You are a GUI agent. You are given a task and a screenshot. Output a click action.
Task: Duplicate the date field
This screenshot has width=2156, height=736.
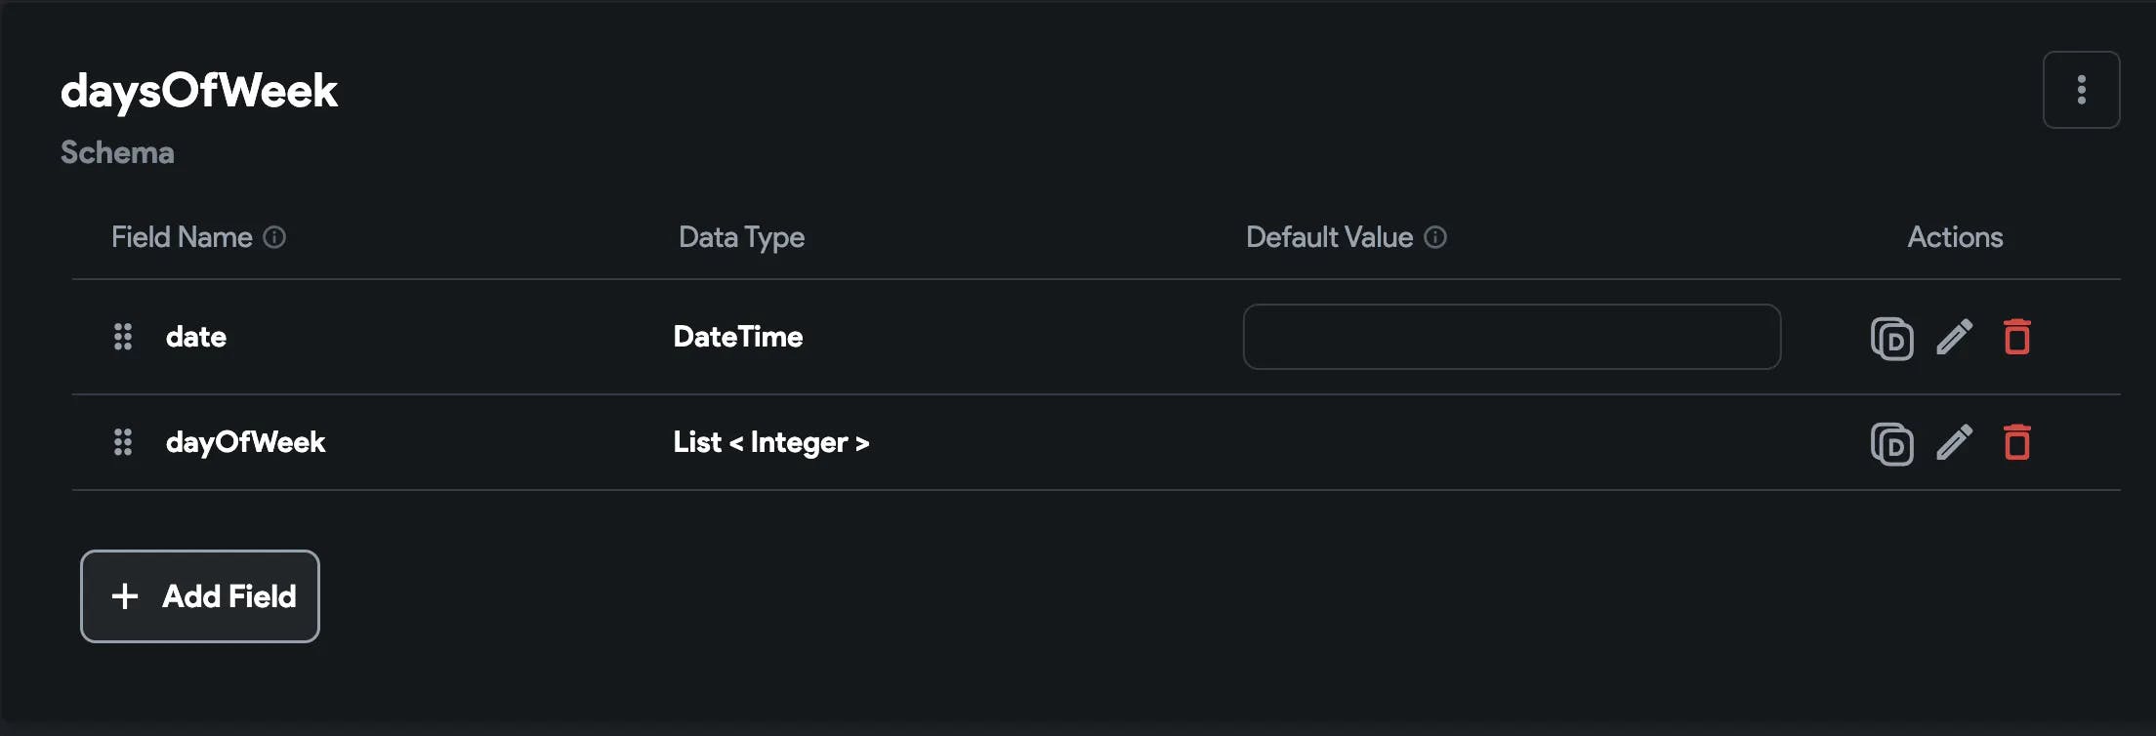click(x=1891, y=339)
